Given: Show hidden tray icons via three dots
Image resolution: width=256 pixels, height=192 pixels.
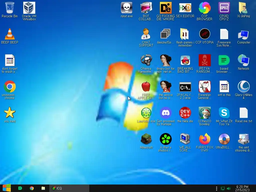Looking at the screenshot, I should click(x=216, y=188).
